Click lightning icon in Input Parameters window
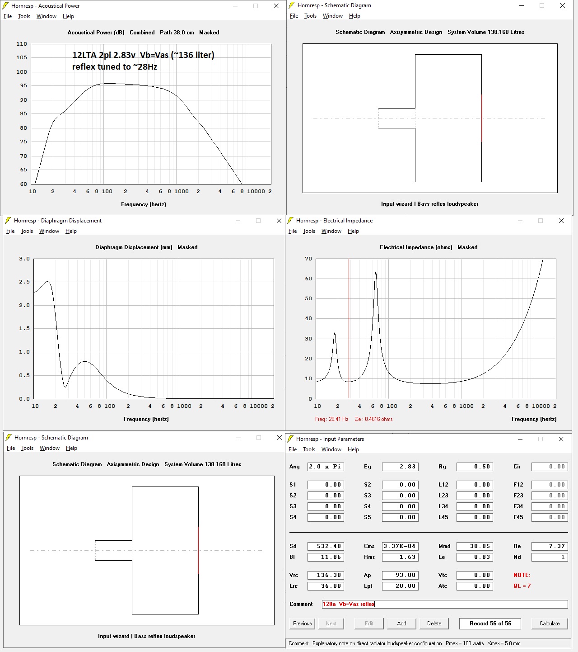 291,439
